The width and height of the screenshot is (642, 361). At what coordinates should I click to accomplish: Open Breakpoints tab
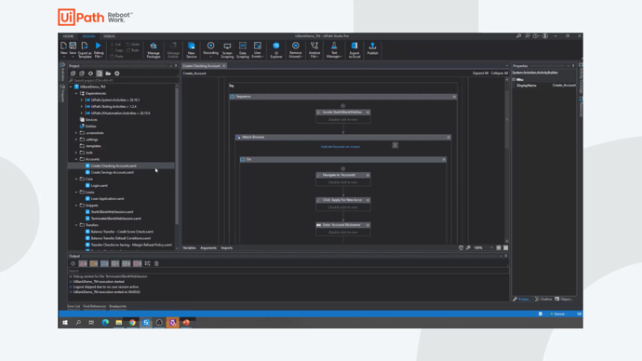[x=118, y=306]
